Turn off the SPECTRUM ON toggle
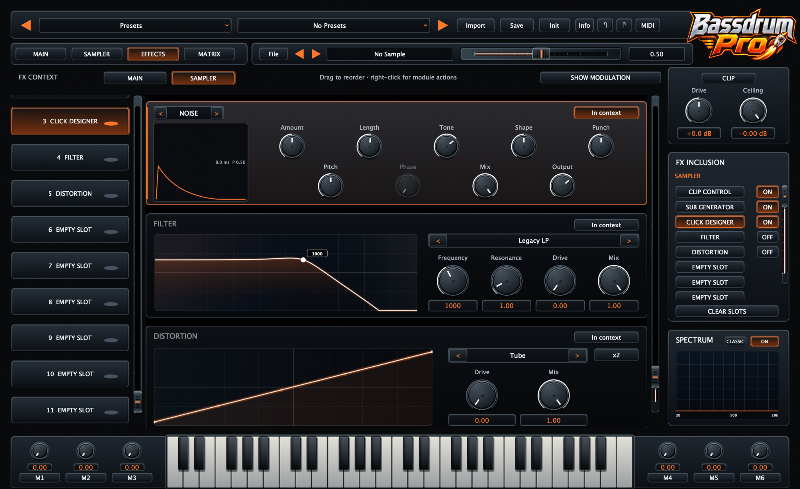 click(764, 341)
